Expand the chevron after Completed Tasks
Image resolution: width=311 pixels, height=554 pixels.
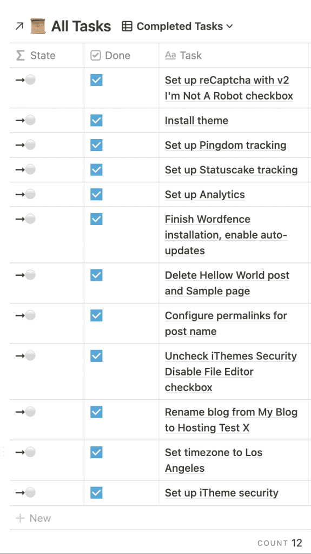(x=229, y=26)
